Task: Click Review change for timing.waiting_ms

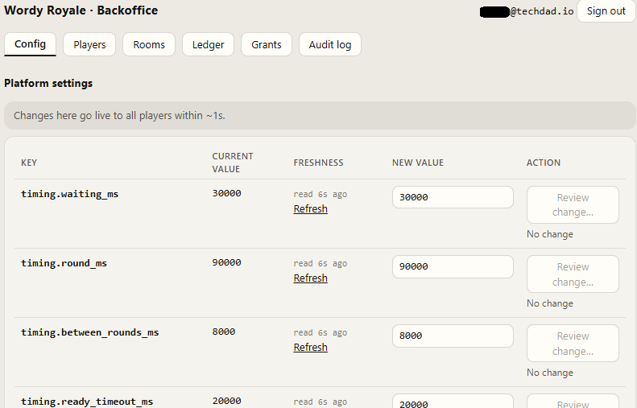Action: click(573, 204)
